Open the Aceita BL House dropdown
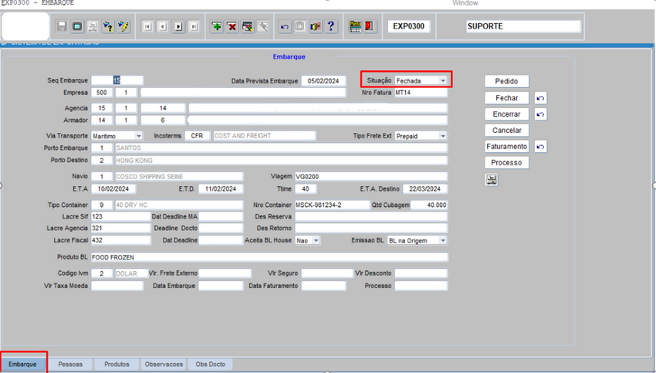Image resolution: width=656 pixels, height=373 pixels. coord(316,240)
